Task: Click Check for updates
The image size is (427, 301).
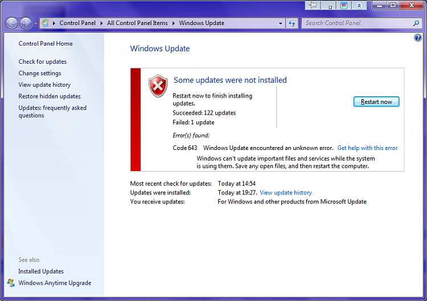Action: click(x=43, y=62)
